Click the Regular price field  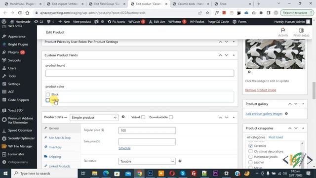click(x=147, y=131)
